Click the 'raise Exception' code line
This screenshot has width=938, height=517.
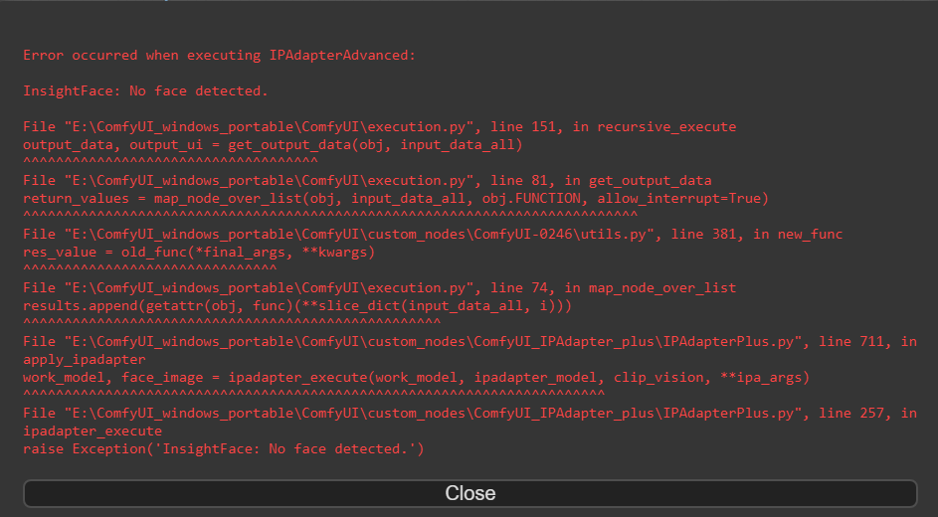pos(223,448)
